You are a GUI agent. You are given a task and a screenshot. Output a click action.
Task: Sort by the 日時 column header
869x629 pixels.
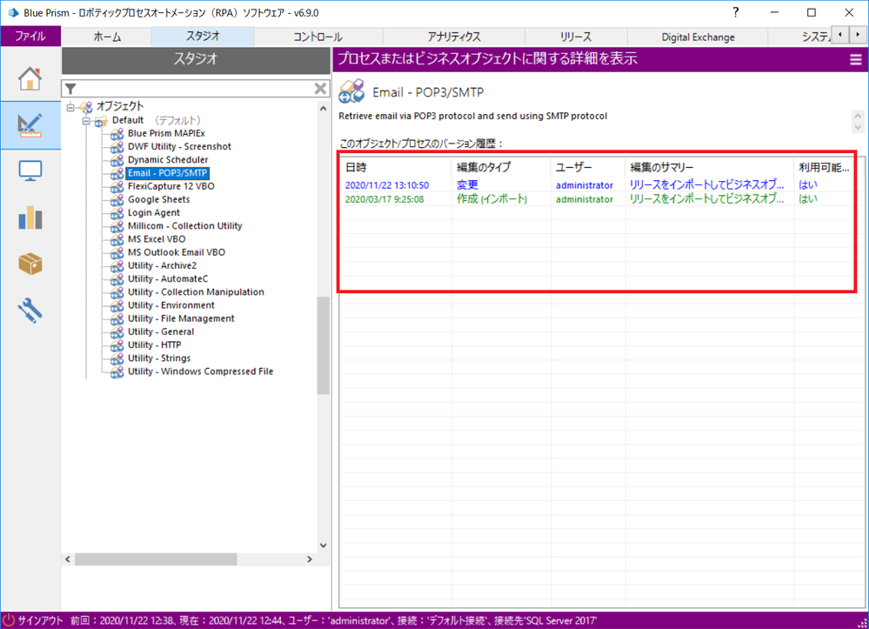pos(396,167)
